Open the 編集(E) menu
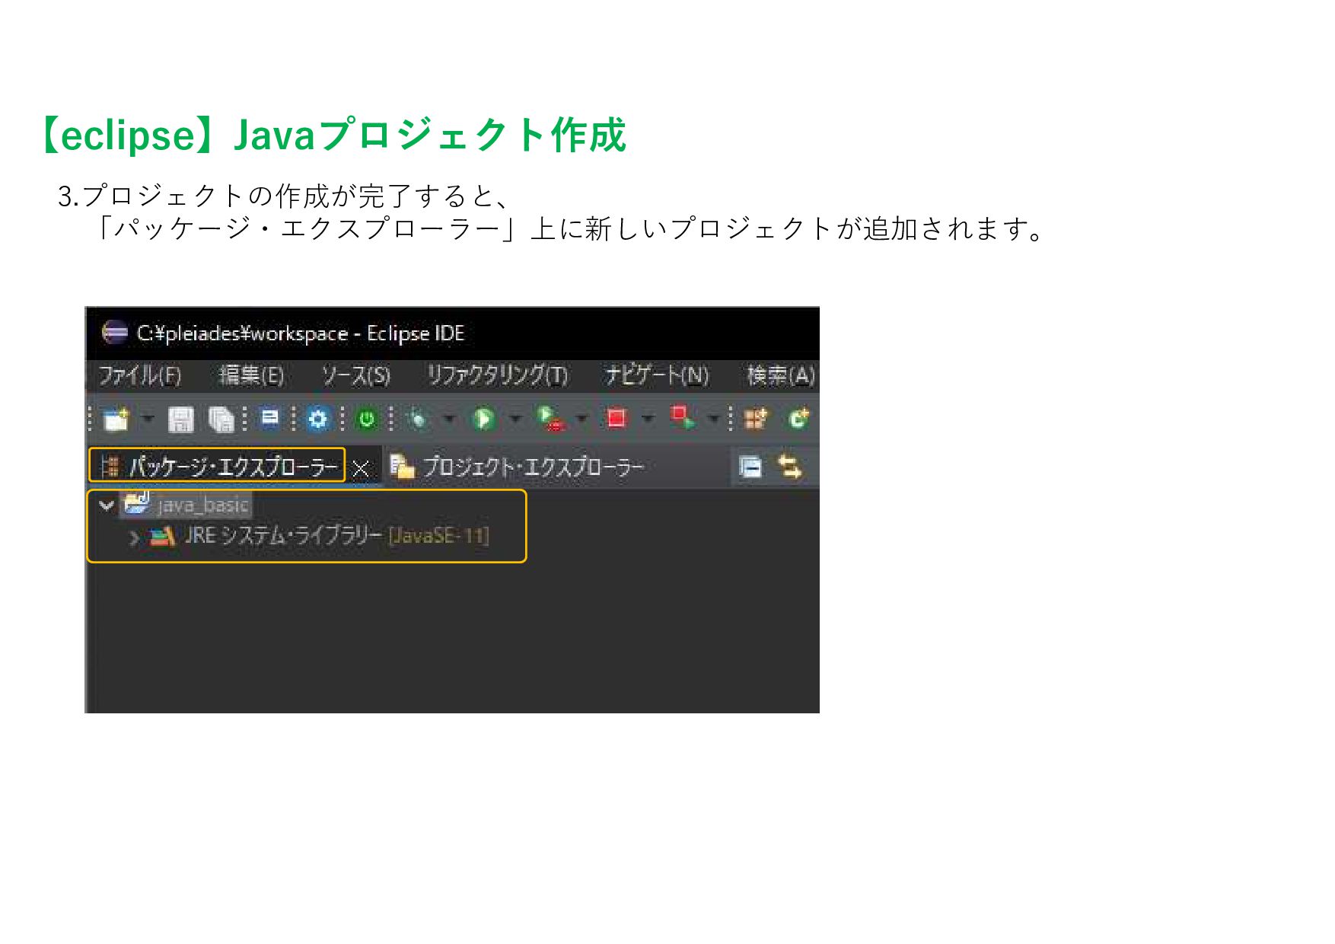This screenshot has width=1335, height=944. coord(251,375)
